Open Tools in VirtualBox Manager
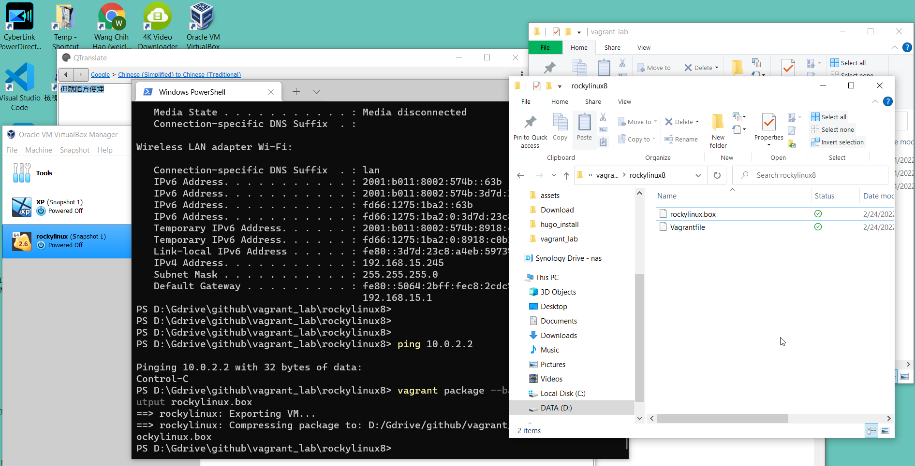915x466 pixels. pos(66,173)
